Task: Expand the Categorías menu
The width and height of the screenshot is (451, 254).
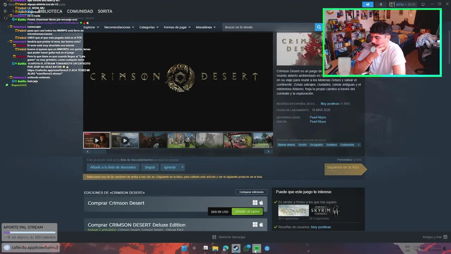Action: (x=149, y=27)
